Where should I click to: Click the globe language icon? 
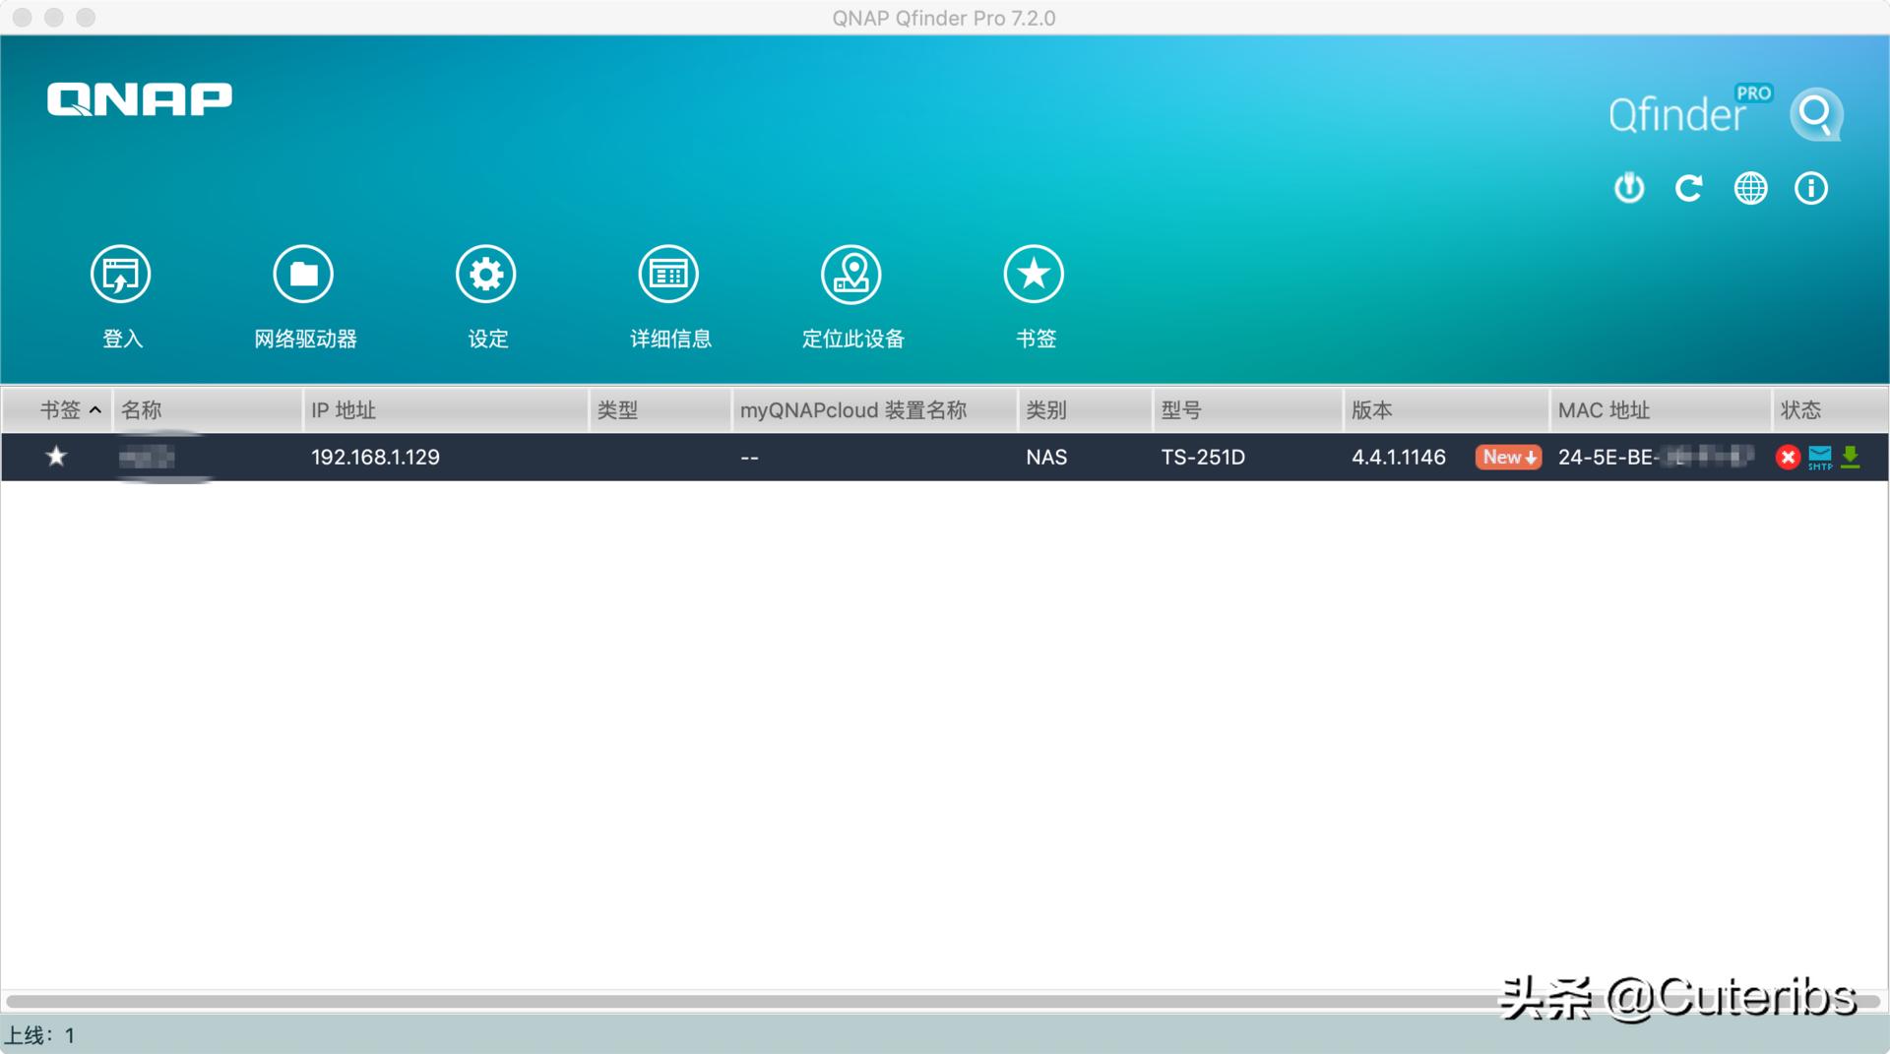[1750, 188]
